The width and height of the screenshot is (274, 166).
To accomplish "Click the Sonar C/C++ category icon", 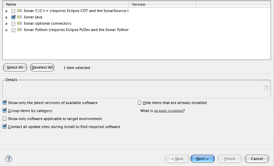I will (19, 11).
